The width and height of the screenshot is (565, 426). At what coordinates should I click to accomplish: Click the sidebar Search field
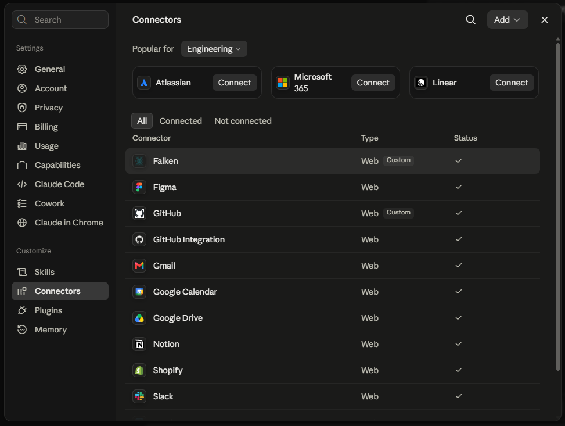point(60,20)
